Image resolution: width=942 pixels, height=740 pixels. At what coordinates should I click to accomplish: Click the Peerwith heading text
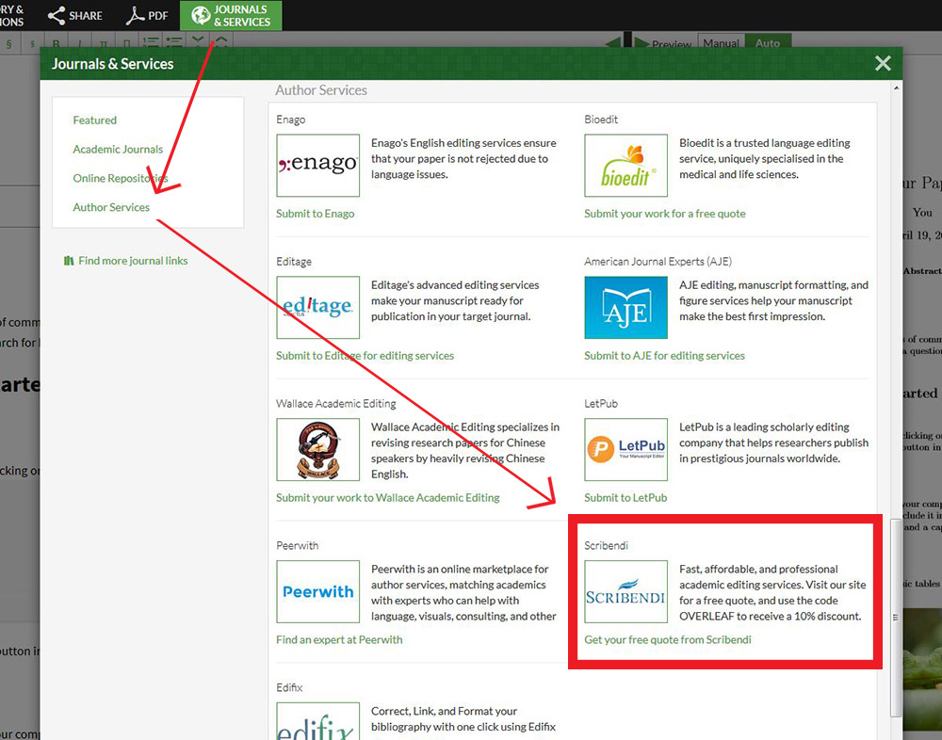click(298, 545)
